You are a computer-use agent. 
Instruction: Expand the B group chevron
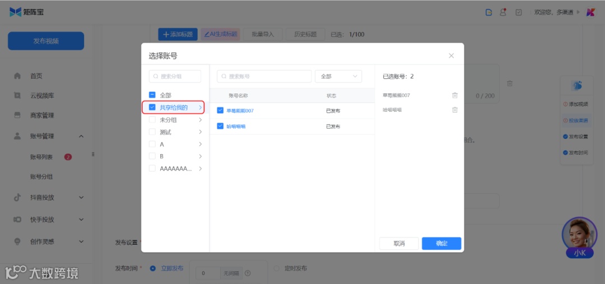tap(200, 156)
